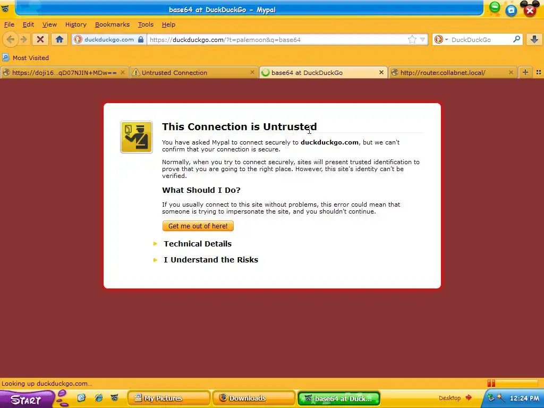Open the home page via house icon
544x408 pixels.
[59, 39]
